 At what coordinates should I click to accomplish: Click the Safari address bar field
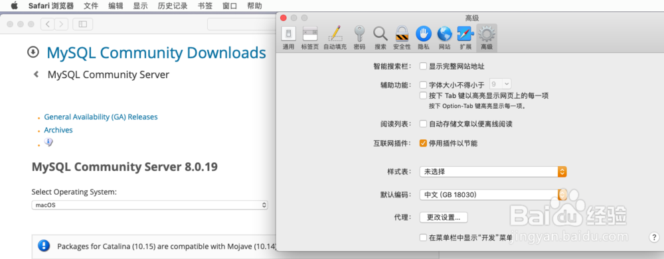(242, 25)
